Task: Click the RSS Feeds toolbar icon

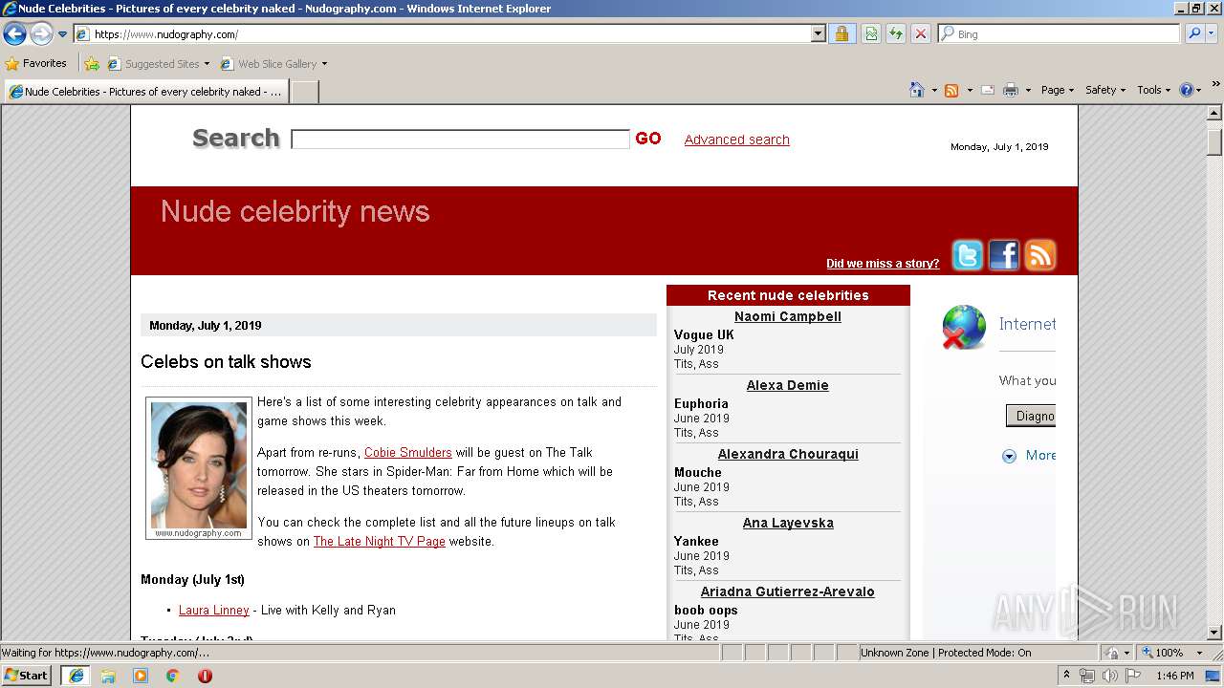Action: (x=951, y=90)
